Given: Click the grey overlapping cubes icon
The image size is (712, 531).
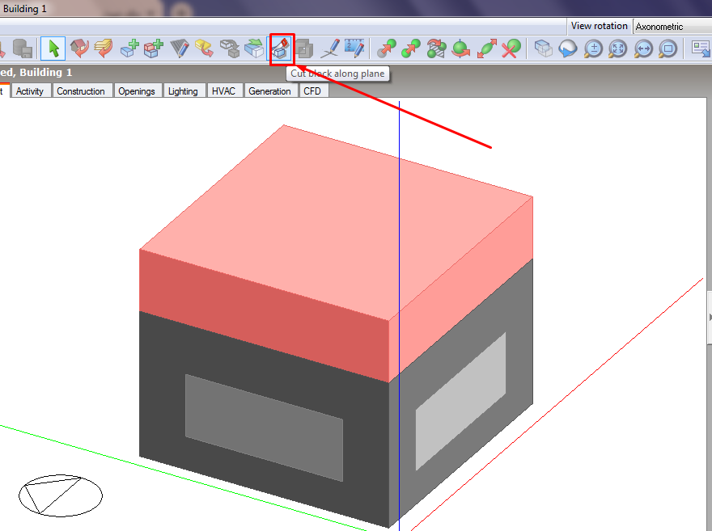Looking at the screenshot, I should [x=304, y=48].
